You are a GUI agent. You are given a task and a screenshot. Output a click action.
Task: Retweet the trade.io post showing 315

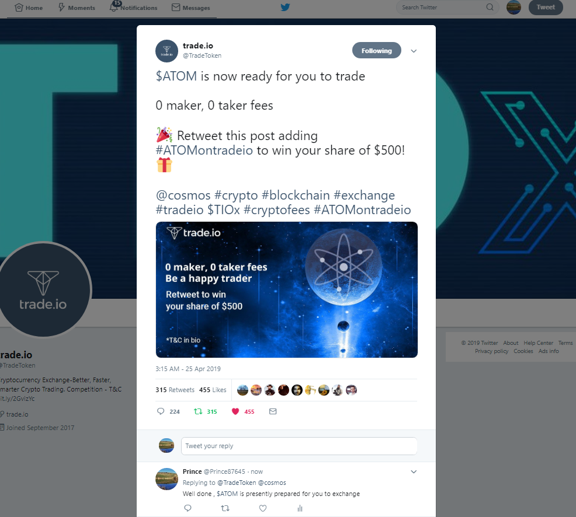click(x=206, y=411)
